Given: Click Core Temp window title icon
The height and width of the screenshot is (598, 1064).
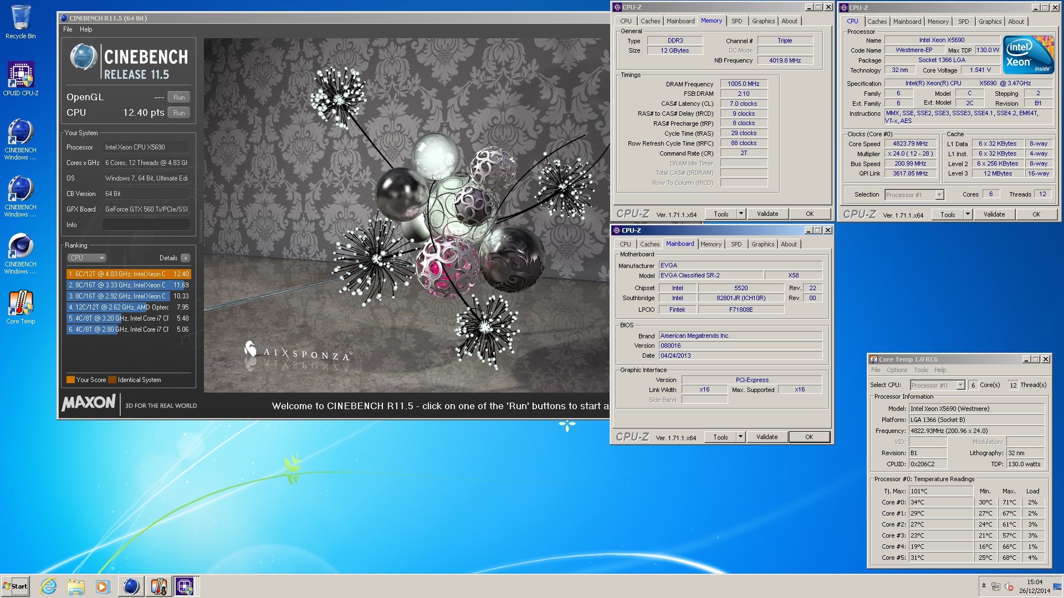Looking at the screenshot, I should tap(873, 359).
